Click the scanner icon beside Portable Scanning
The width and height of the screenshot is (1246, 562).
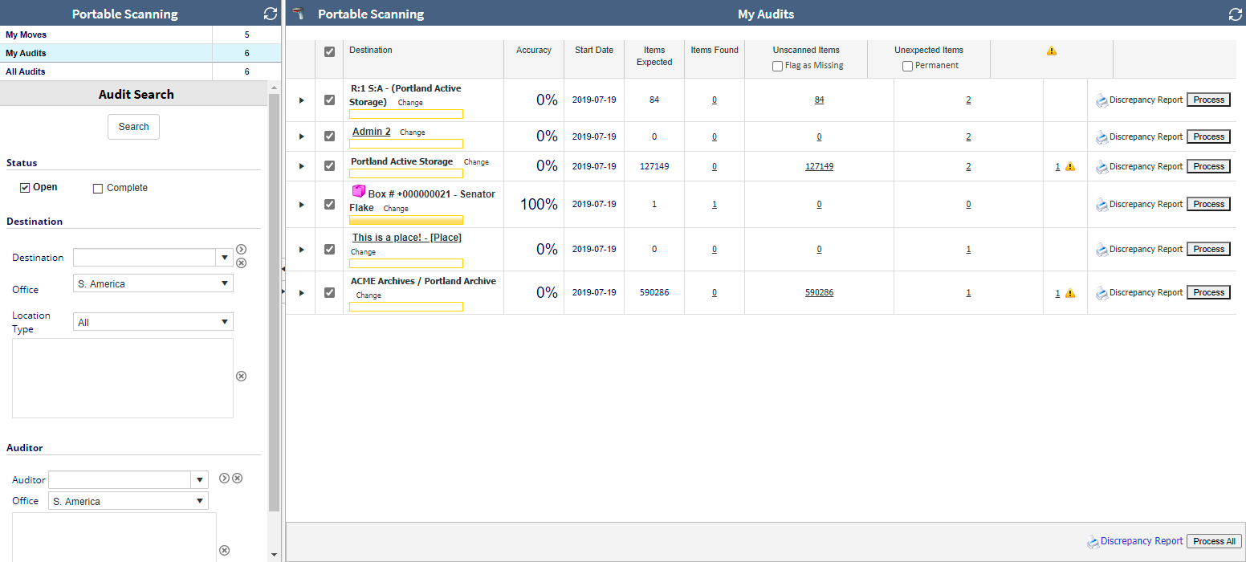(x=299, y=14)
